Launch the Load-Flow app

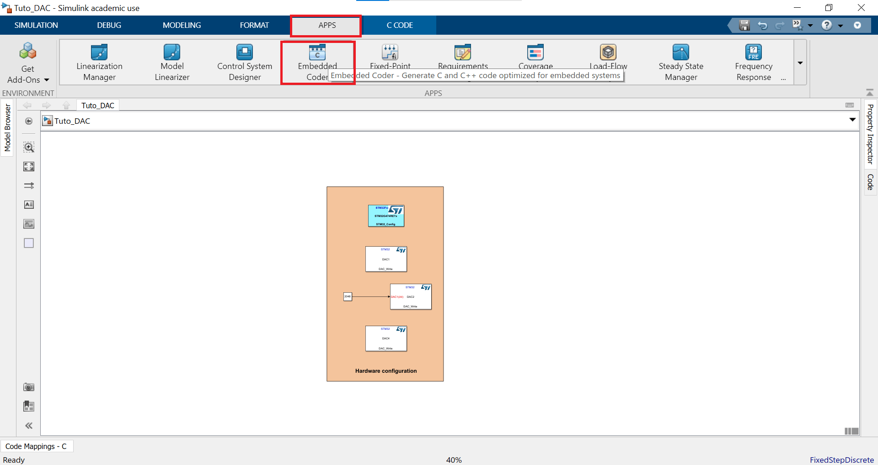coord(608,57)
